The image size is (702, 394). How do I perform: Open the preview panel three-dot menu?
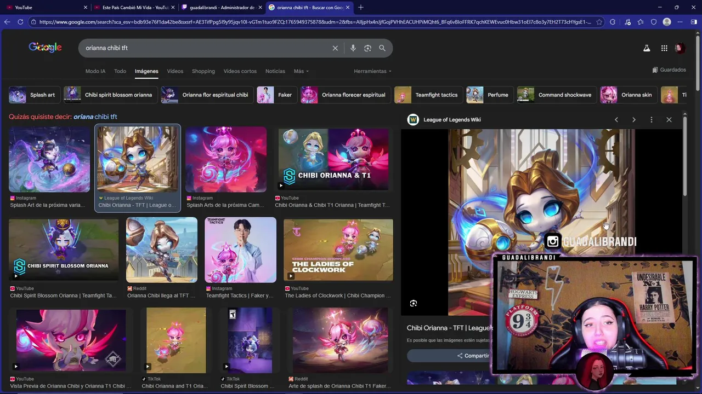click(x=652, y=119)
